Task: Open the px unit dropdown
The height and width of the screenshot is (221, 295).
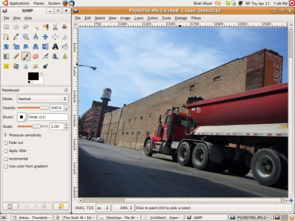Action: point(103,208)
